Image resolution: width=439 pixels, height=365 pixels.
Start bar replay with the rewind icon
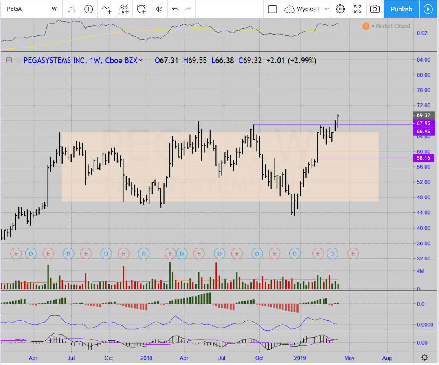[159, 9]
